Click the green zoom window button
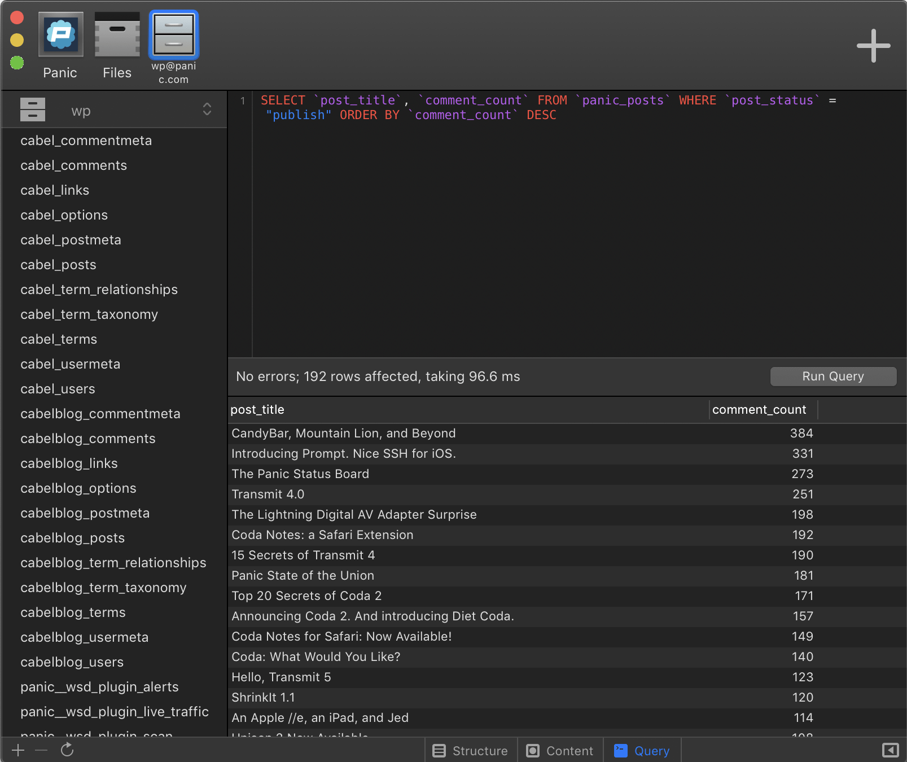The image size is (907, 762). pos(17,62)
